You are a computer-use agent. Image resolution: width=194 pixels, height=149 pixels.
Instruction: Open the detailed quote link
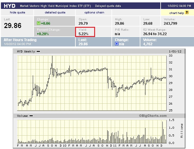55,13
